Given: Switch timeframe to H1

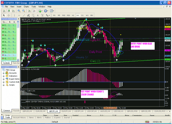Looking at the screenshot, I should [x=73, y=15].
